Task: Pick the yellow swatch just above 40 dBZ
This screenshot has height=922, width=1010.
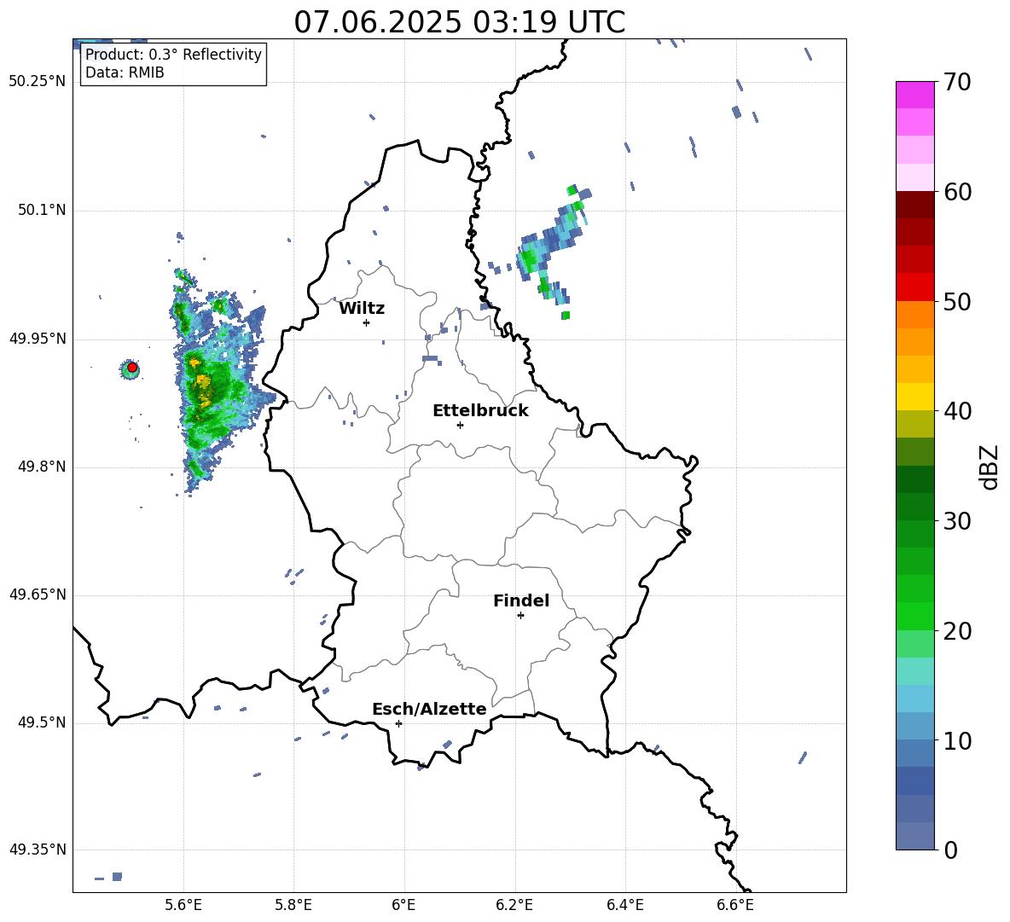Action: click(x=914, y=397)
